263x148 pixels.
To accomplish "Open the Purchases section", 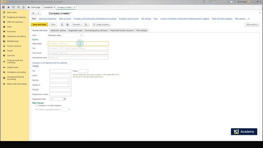I will (11, 32).
